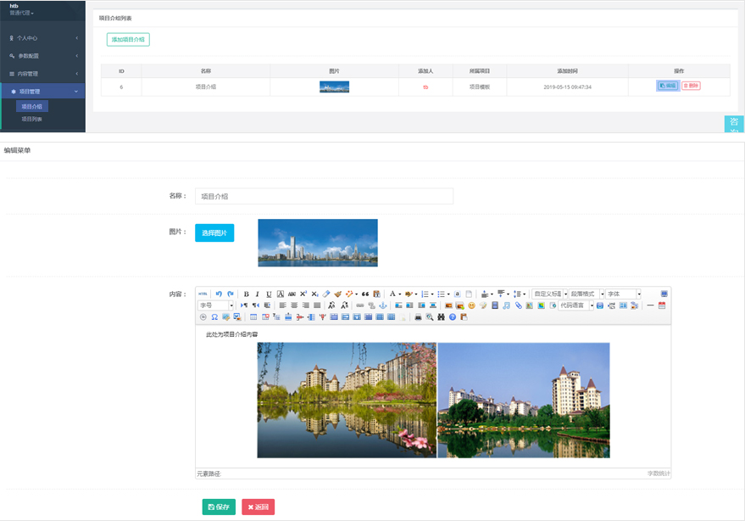Open the 自定义标题 dropdown

coord(550,294)
